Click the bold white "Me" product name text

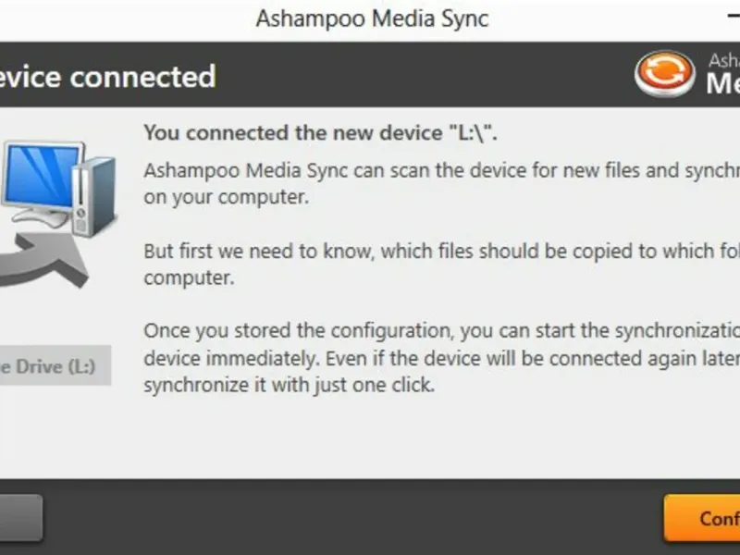point(722,84)
